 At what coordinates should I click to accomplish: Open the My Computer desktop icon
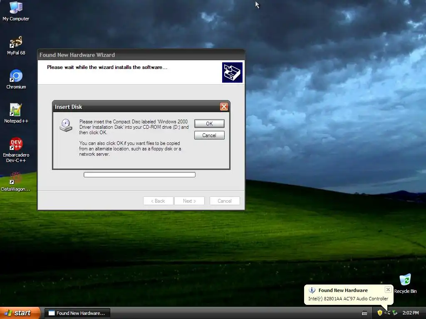pos(16,11)
